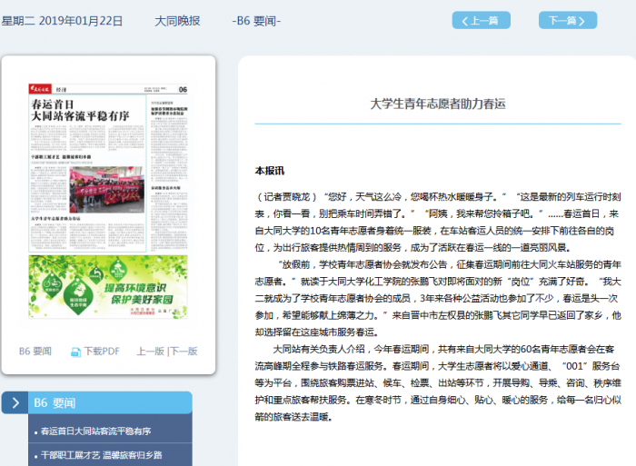This screenshot has height=466, width=636.
Task: Click the date 2019年01月22日
Action: click(x=81, y=21)
